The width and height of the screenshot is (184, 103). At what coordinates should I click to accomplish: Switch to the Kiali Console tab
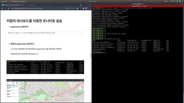36,5
